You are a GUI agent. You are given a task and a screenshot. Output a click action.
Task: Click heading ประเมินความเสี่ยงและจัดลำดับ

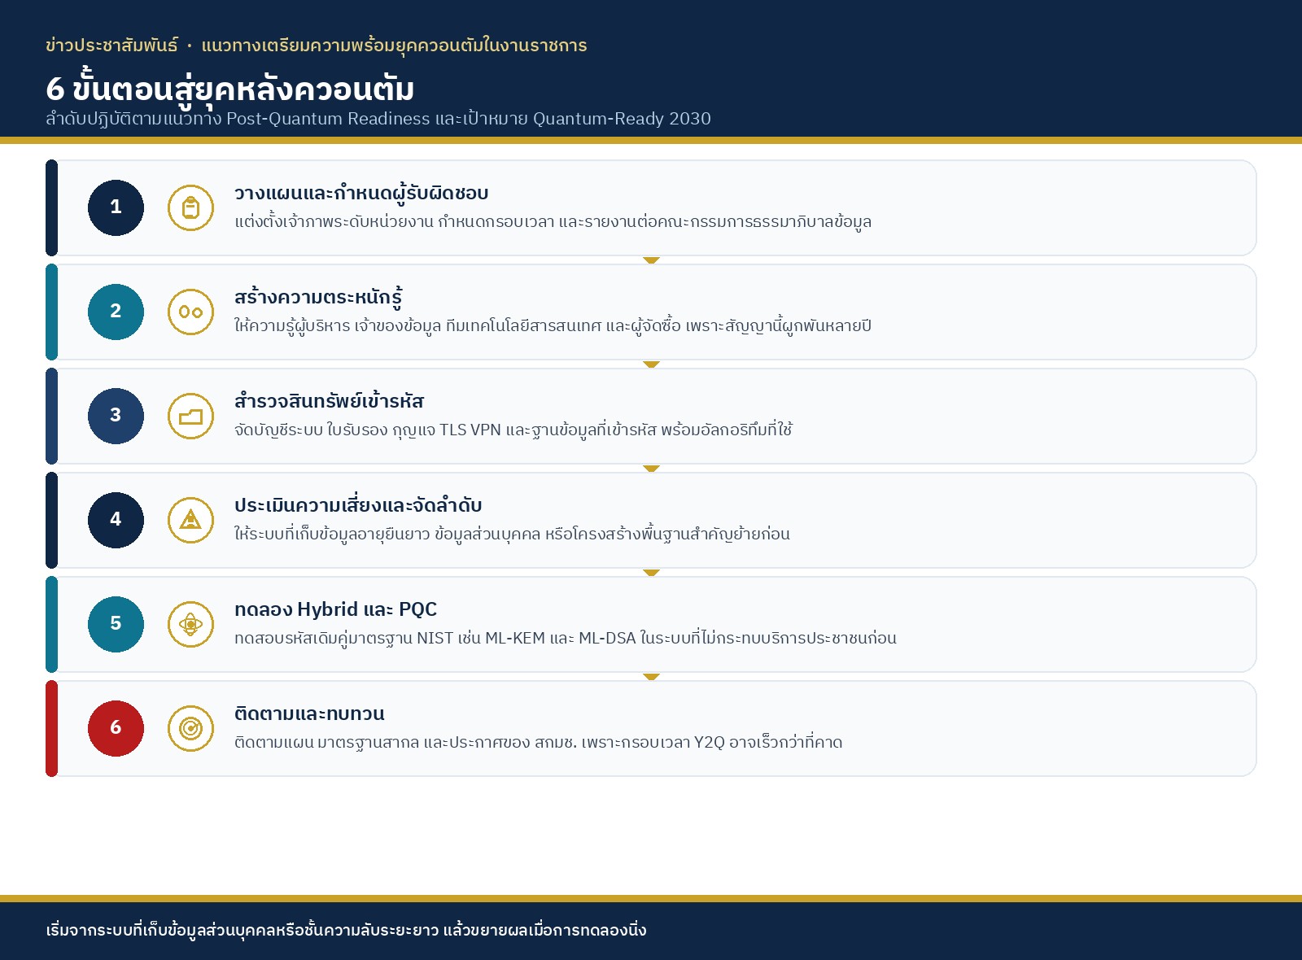pyautogui.click(x=358, y=505)
